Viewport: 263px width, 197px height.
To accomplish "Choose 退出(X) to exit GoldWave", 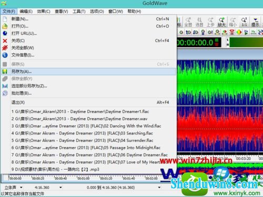I will (x=88, y=102).
